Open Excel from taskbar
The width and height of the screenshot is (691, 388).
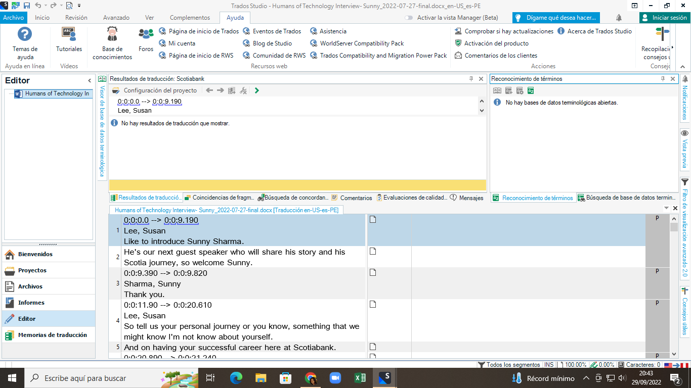coord(360,378)
